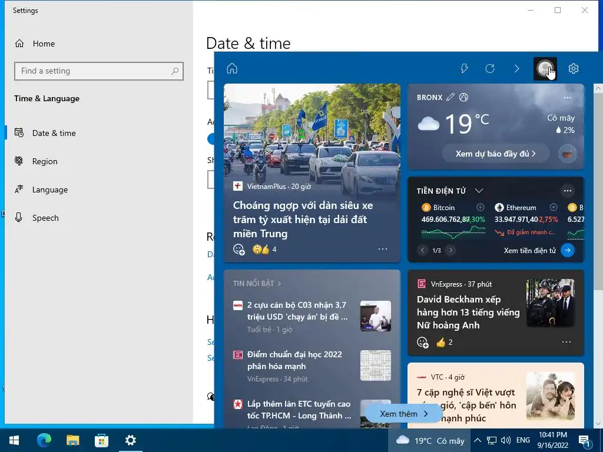Click the Find a setting search box
Viewport: 603px width, 452px height.
coord(99,71)
